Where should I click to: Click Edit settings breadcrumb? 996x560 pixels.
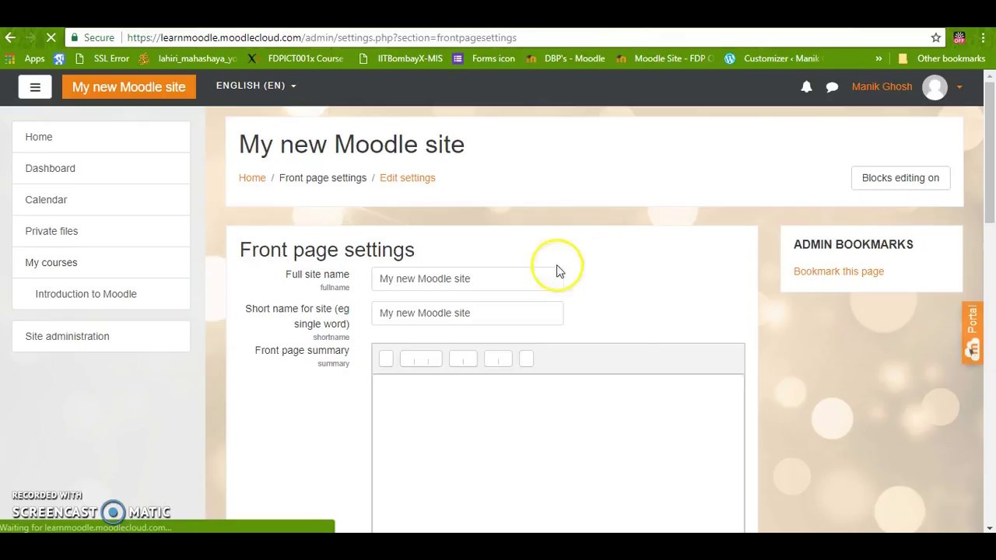408,178
